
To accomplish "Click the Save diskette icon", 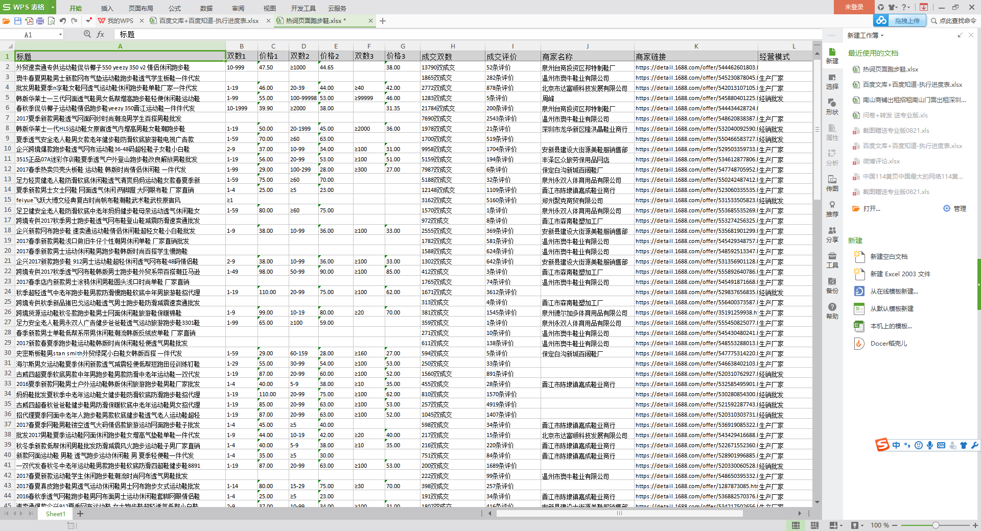I will pos(17,21).
